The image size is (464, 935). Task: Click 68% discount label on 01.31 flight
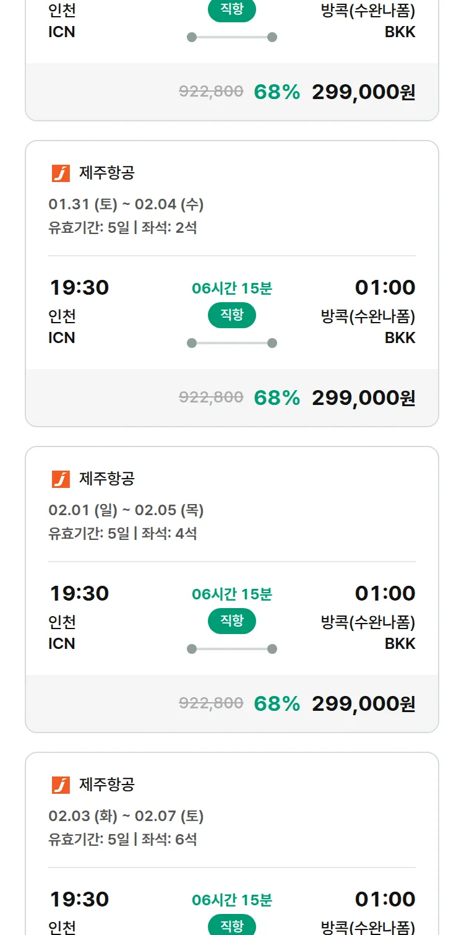(277, 398)
